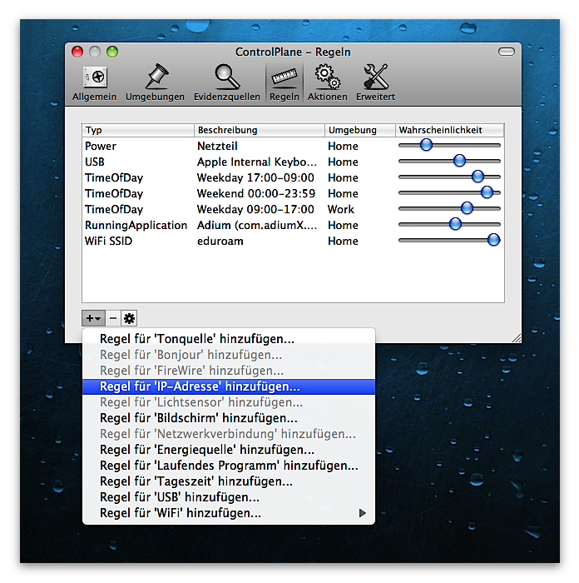Open the Aktionen gears pane
Screen dimensions: 579x583
[327, 83]
